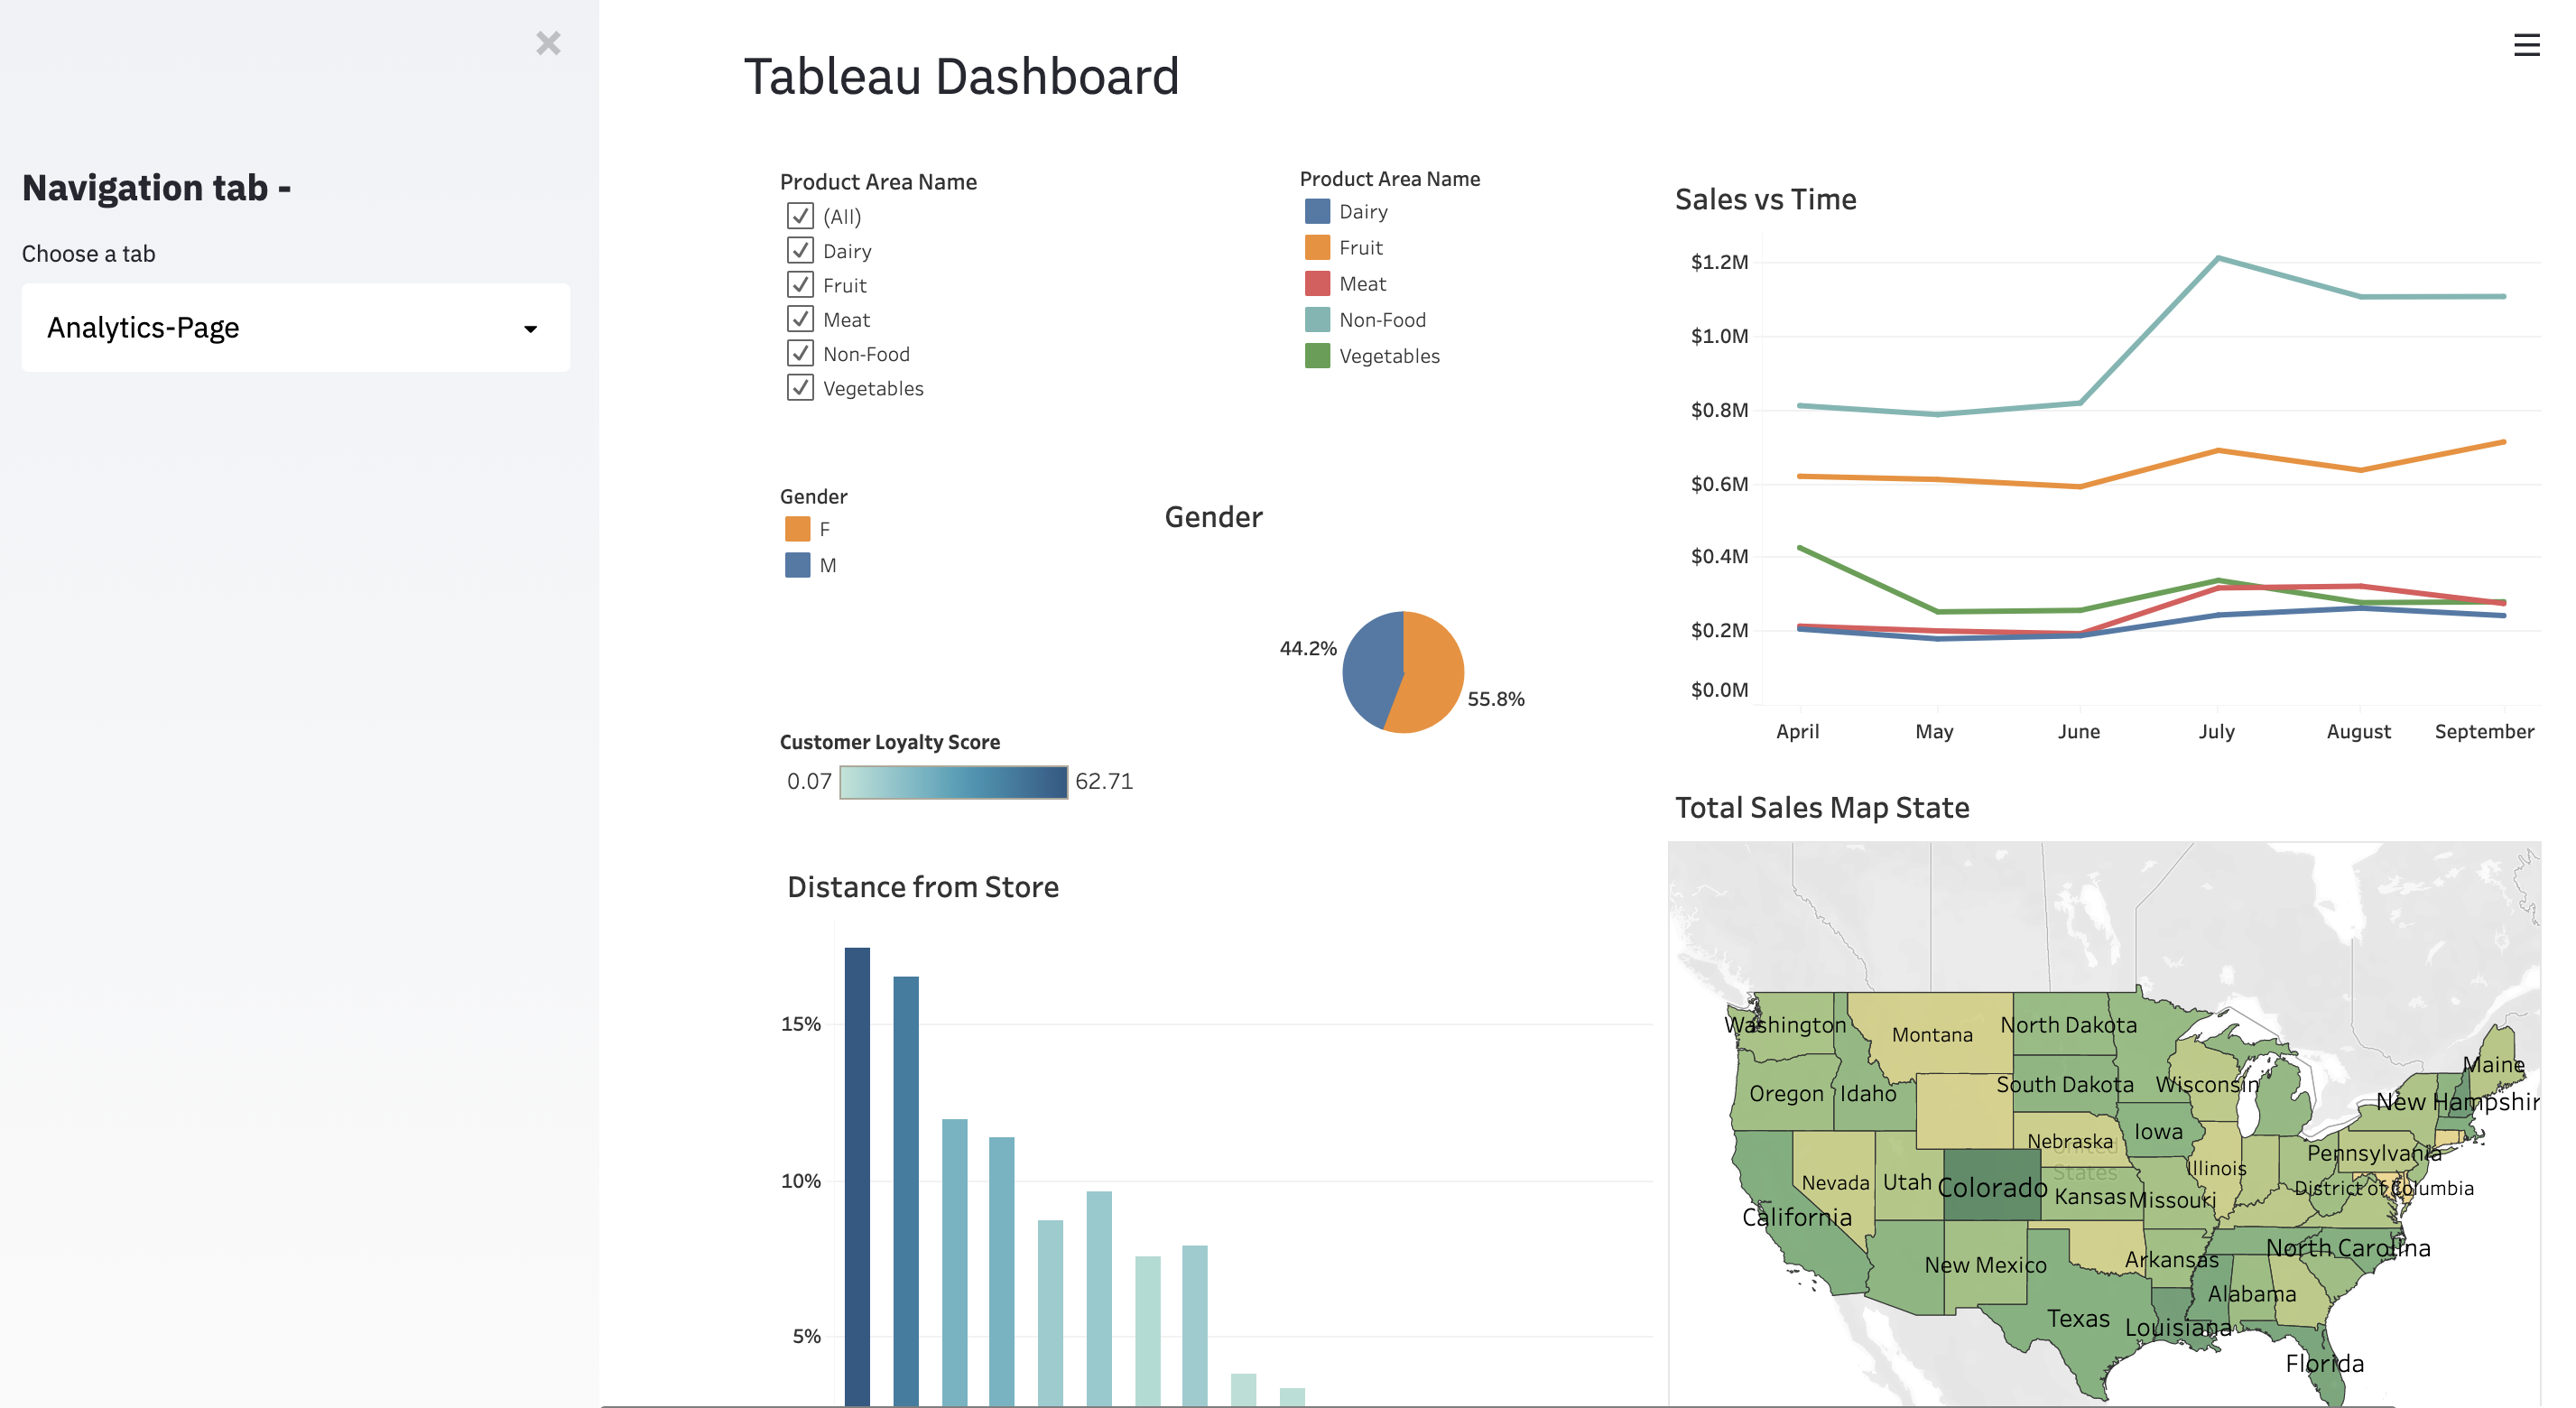This screenshot has height=1408, width=2576.
Task: Disable the Non-Food filter checkbox
Action: click(800, 353)
